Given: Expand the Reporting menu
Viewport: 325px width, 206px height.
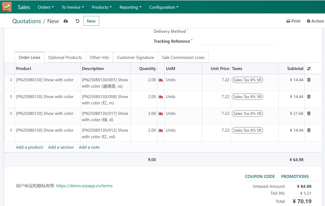Looking at the screenshot, I should click(x=130, y=7).
